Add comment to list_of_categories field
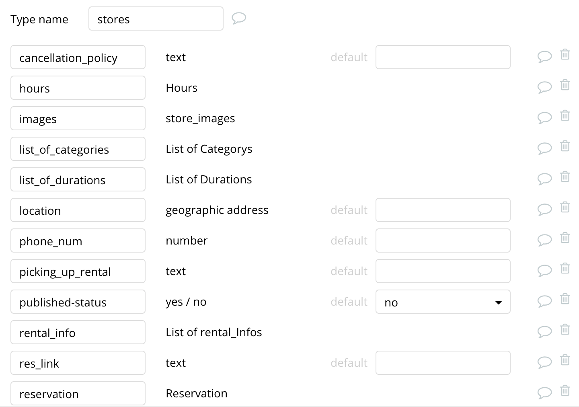Viewport: 579px width, 407px height. [x=544, y=148]
